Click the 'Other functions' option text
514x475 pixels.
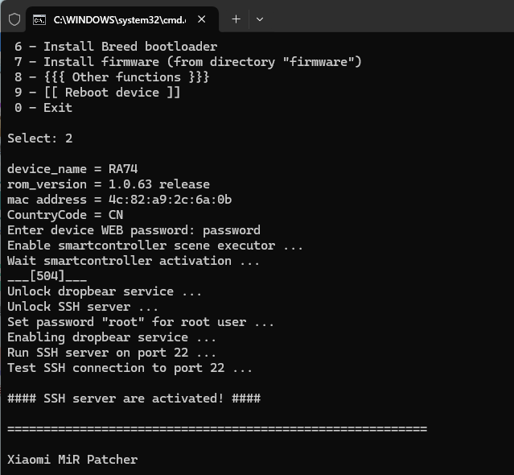pos(126,77)
